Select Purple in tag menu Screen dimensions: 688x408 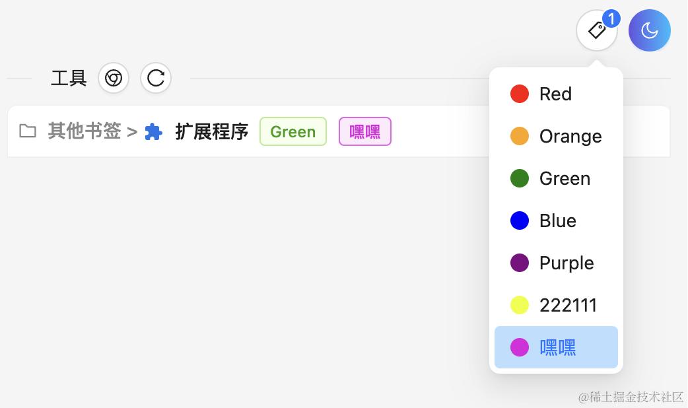(556, 263)
